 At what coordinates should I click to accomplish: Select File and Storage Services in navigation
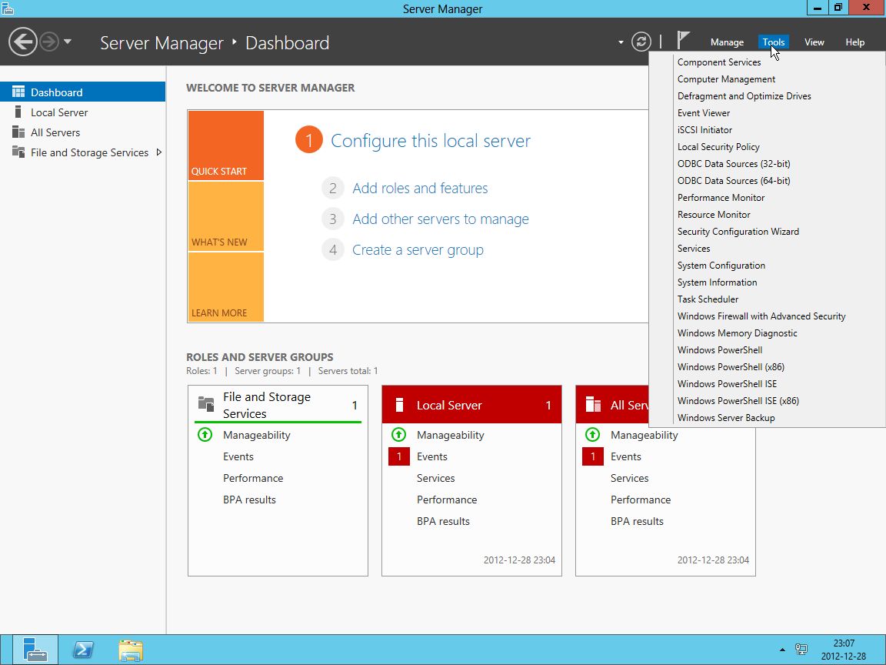click(82, 152)
